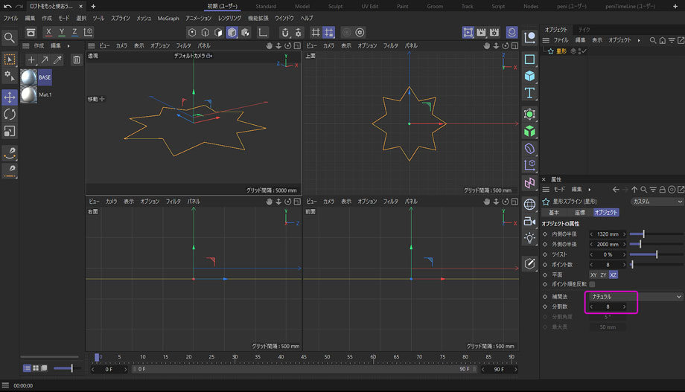
Task: Click the Light bulb icon in right palette
Action: 529,238
